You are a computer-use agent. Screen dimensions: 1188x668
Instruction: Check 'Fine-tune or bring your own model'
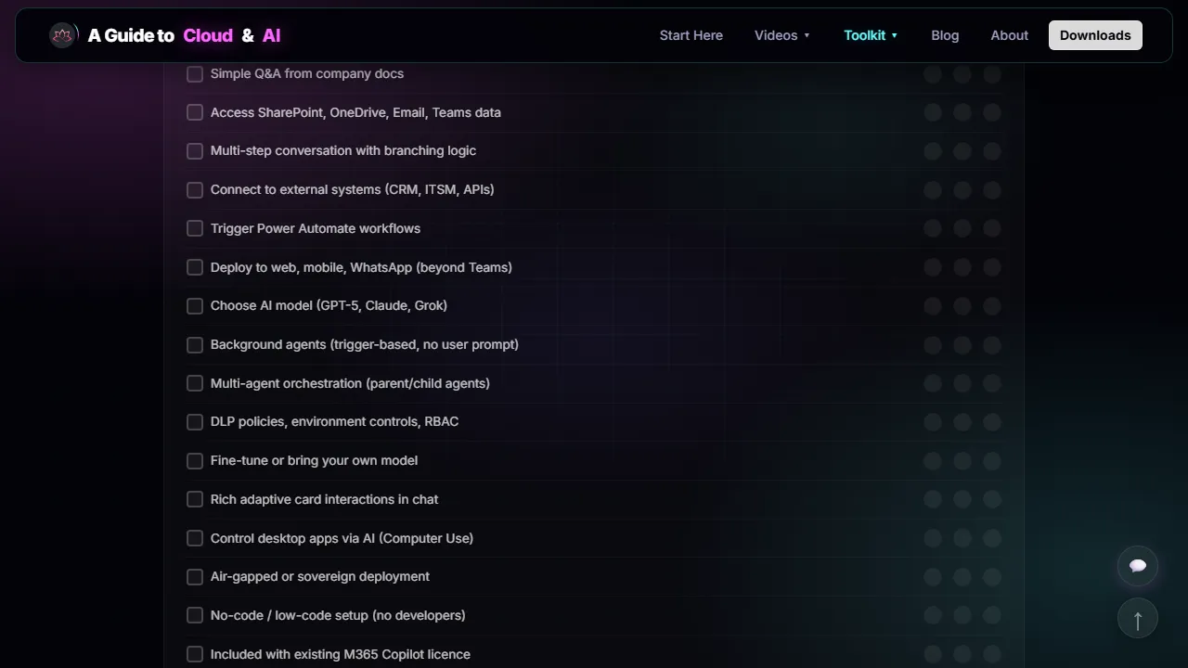tap(195, 461)
